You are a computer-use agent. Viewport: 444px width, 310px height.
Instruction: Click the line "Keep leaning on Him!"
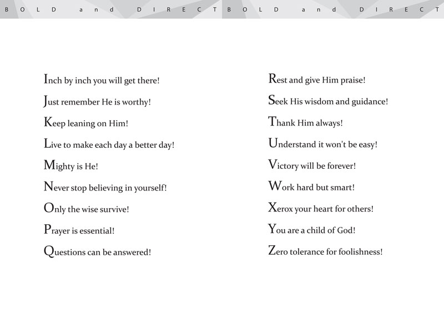click(x=86, y=122)
